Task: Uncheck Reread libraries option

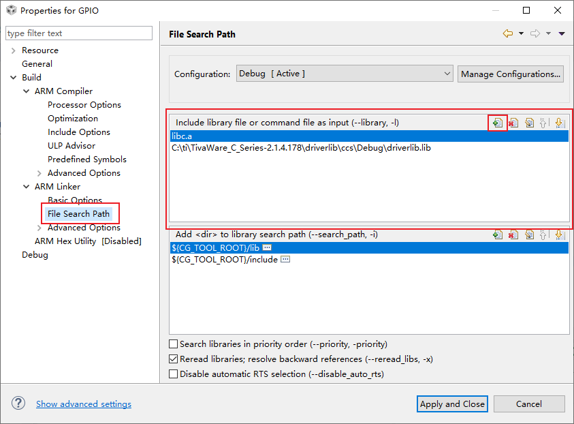Action: [x=173, y=359]
